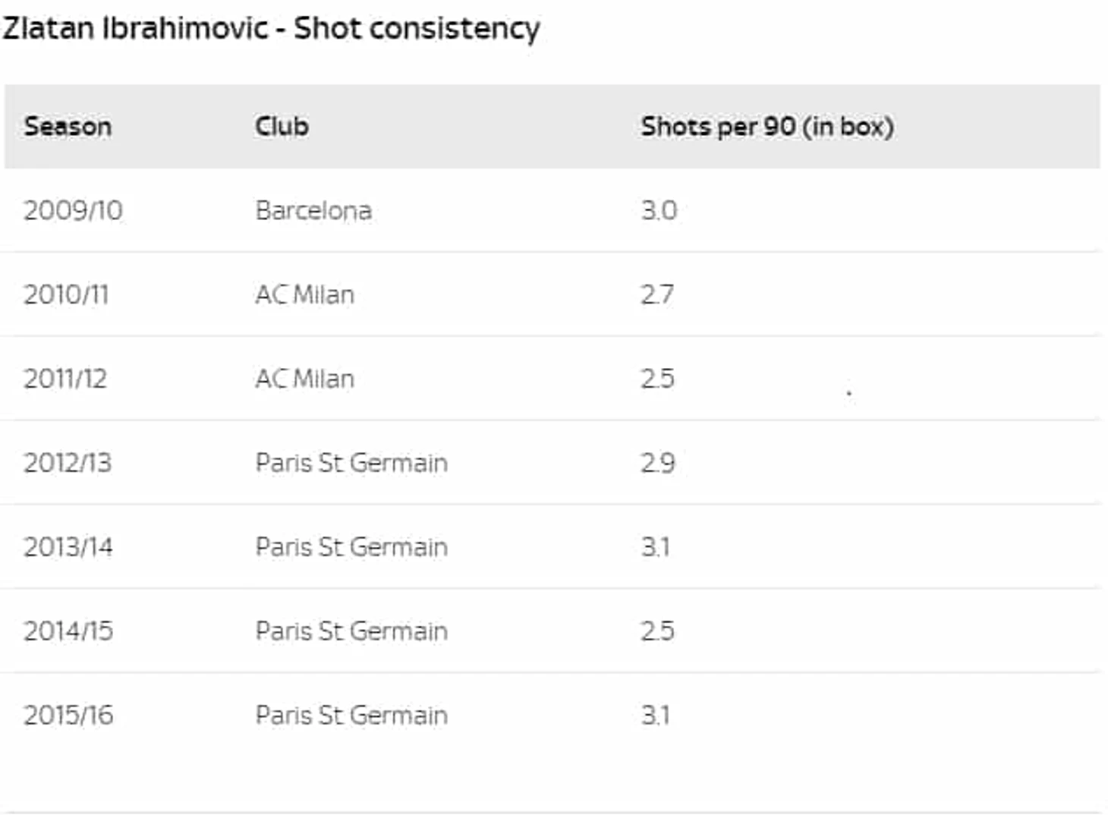Click the 3.1 value in 2015/16 row
This screenshot has height=815, width=1108.
click(x=656, y=716)
